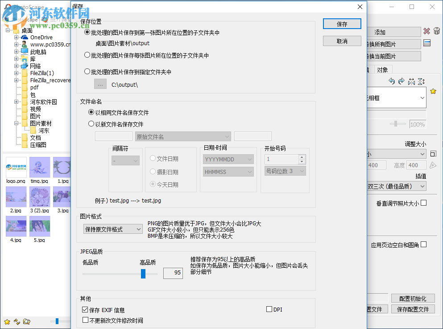Check the DPI checkbox
Image resolution: width=443 pixels, height=329 pixels.
tap(269, 309)
